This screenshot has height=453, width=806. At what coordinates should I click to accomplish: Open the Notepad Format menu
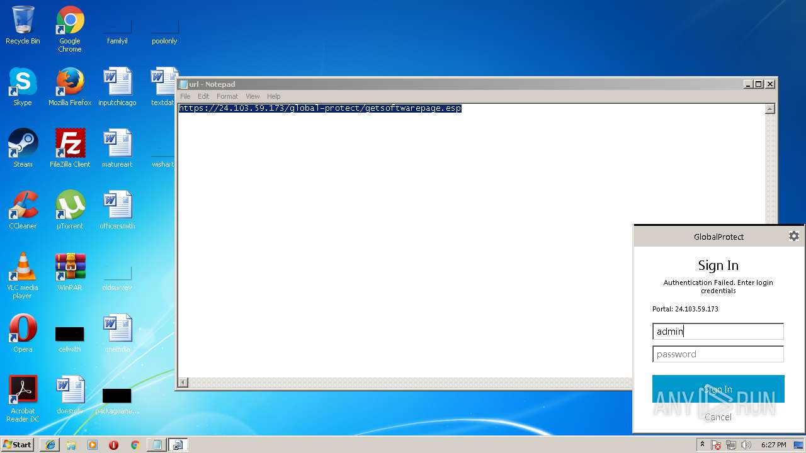pyautogui.click(x=227, y=96)
